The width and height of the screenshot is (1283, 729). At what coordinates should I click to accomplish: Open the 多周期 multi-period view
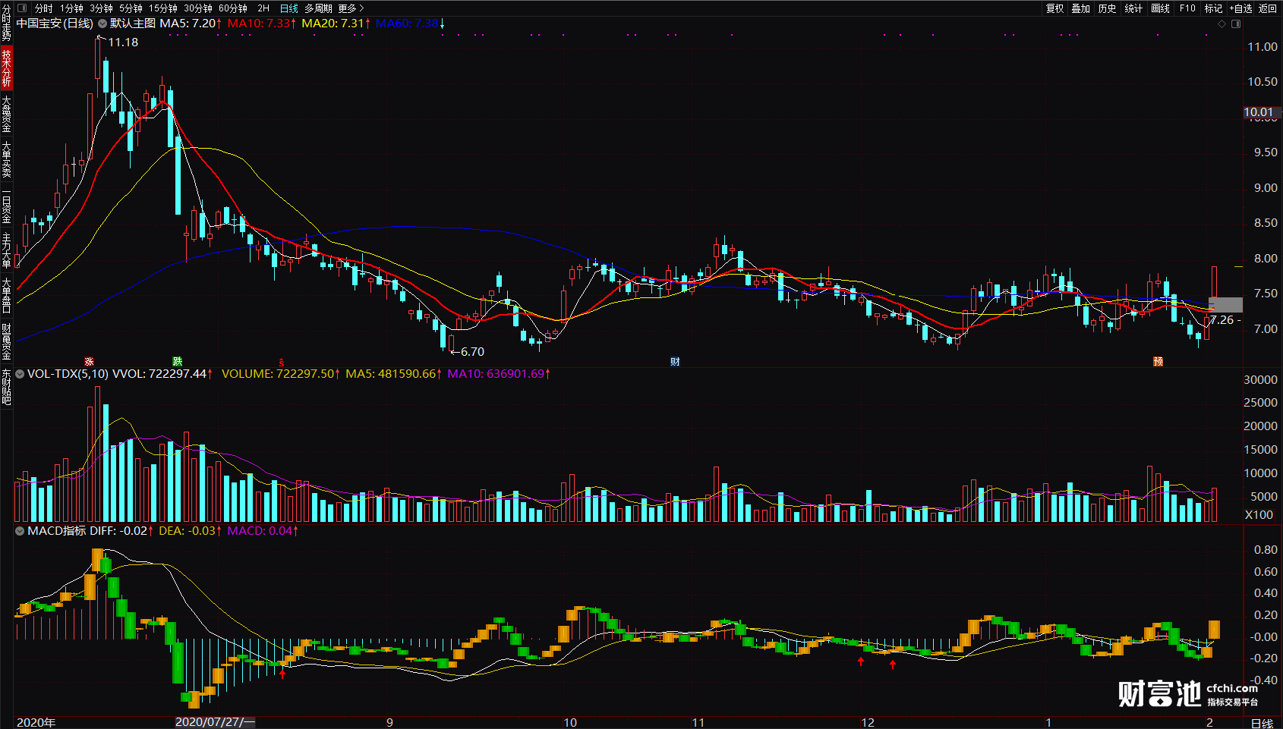pyautogui.click(x=319, y=8)
